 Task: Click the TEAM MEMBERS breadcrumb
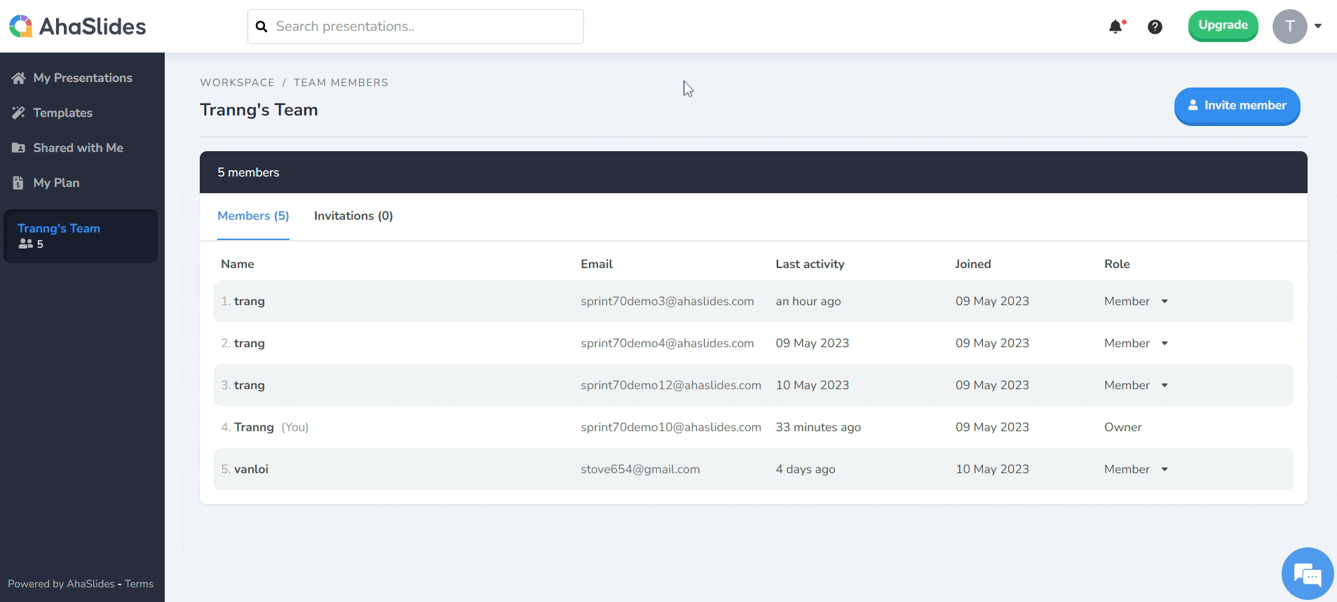[341, 83]
